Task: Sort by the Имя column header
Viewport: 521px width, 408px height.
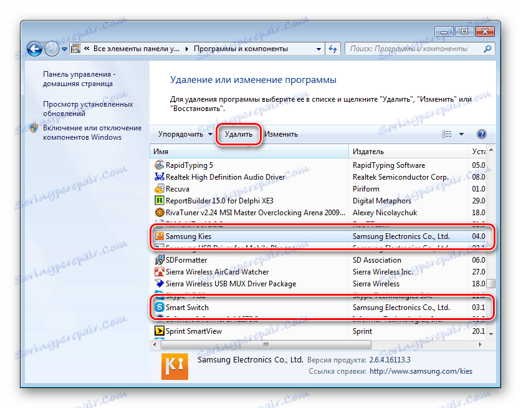Action: pyautogui.click(x=249, y=152)
